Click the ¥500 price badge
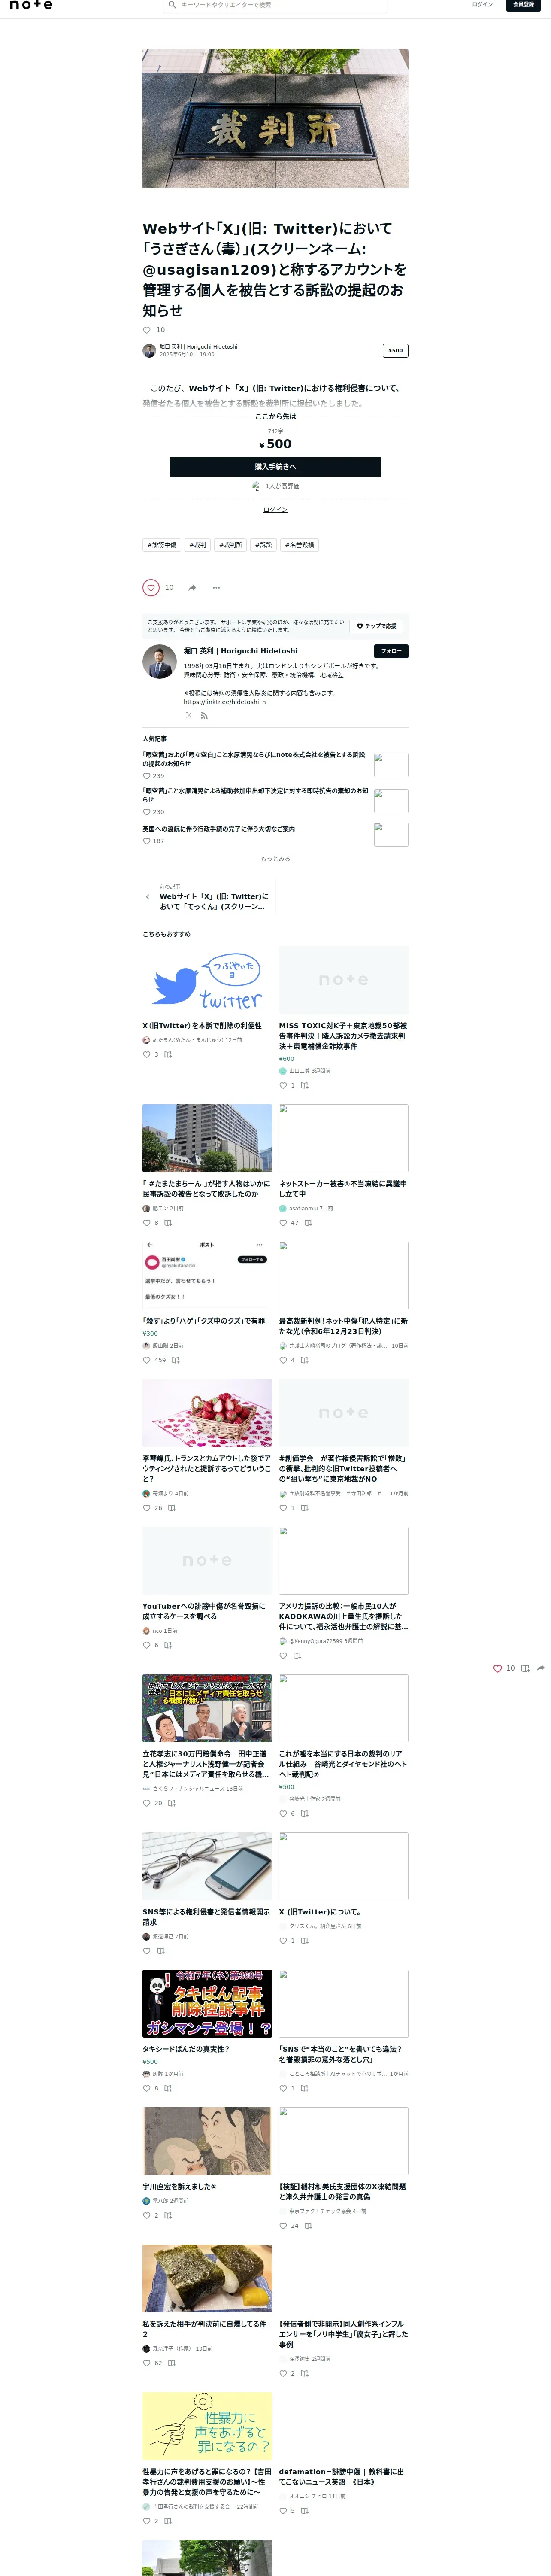Screen dimensions: 551x2576 395,351
